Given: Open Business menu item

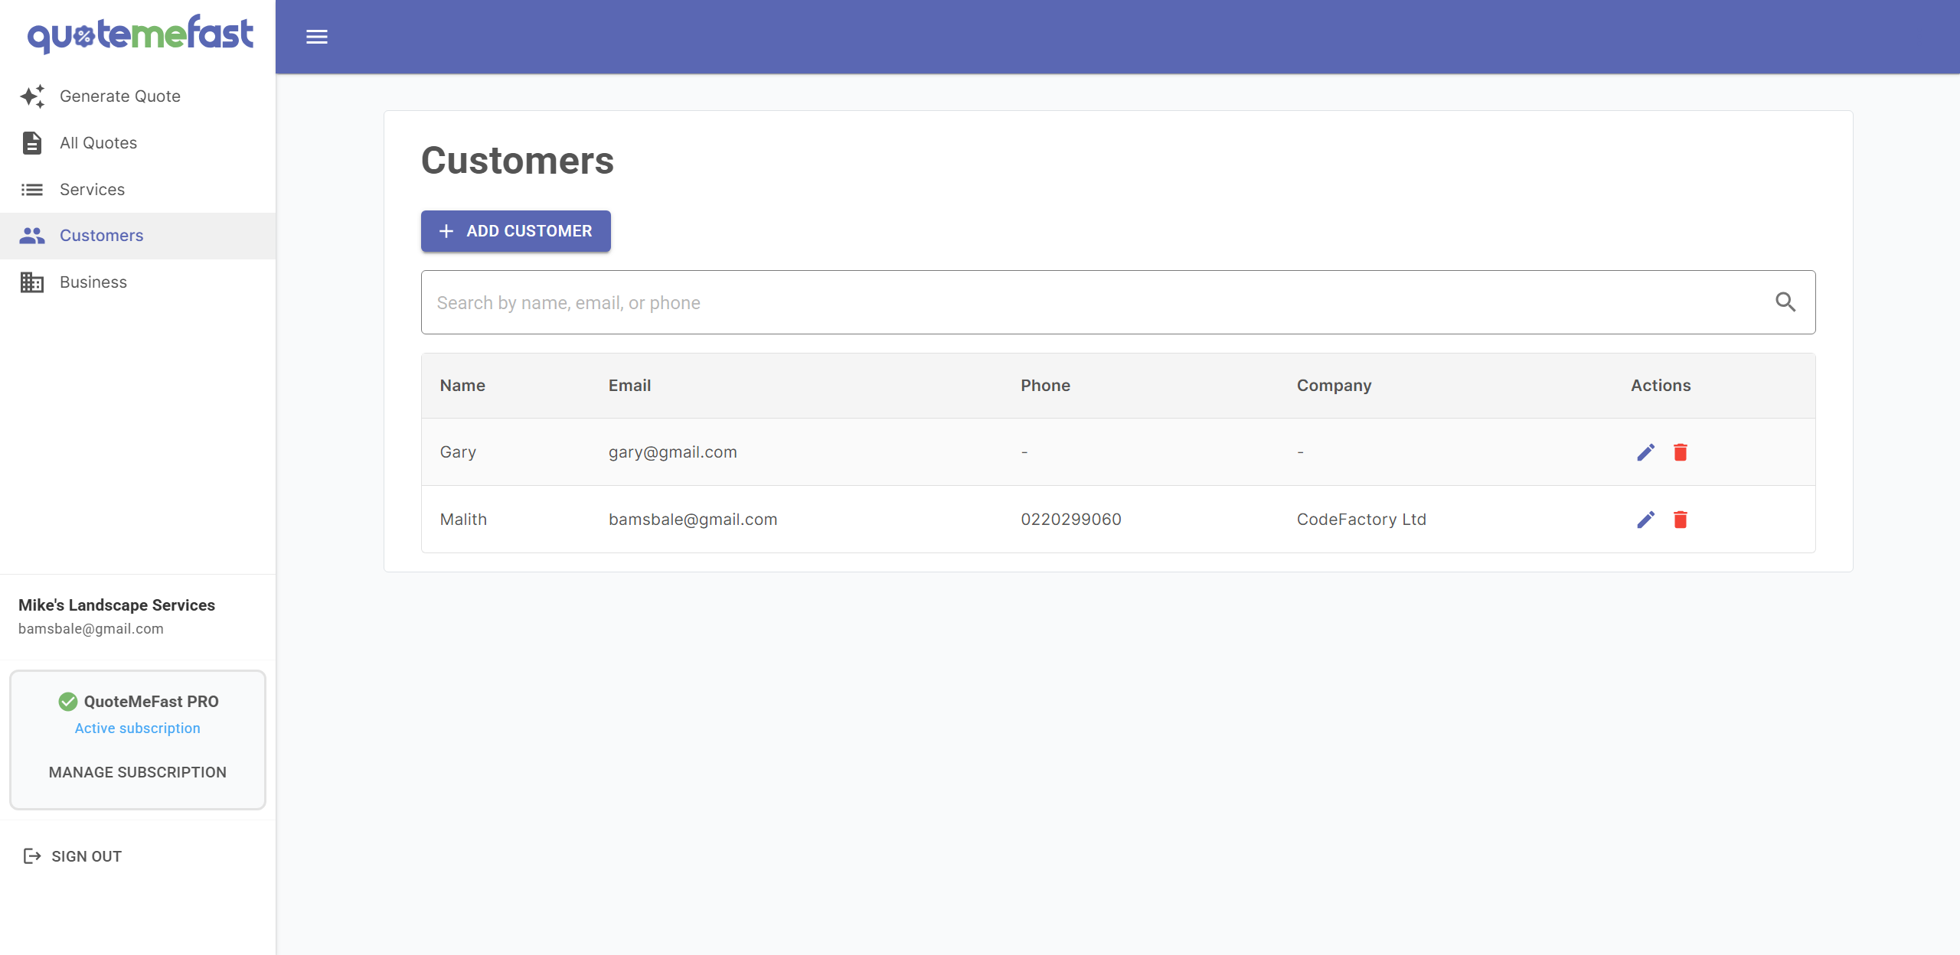Looking at the screenshot, I should coord(138,282).
